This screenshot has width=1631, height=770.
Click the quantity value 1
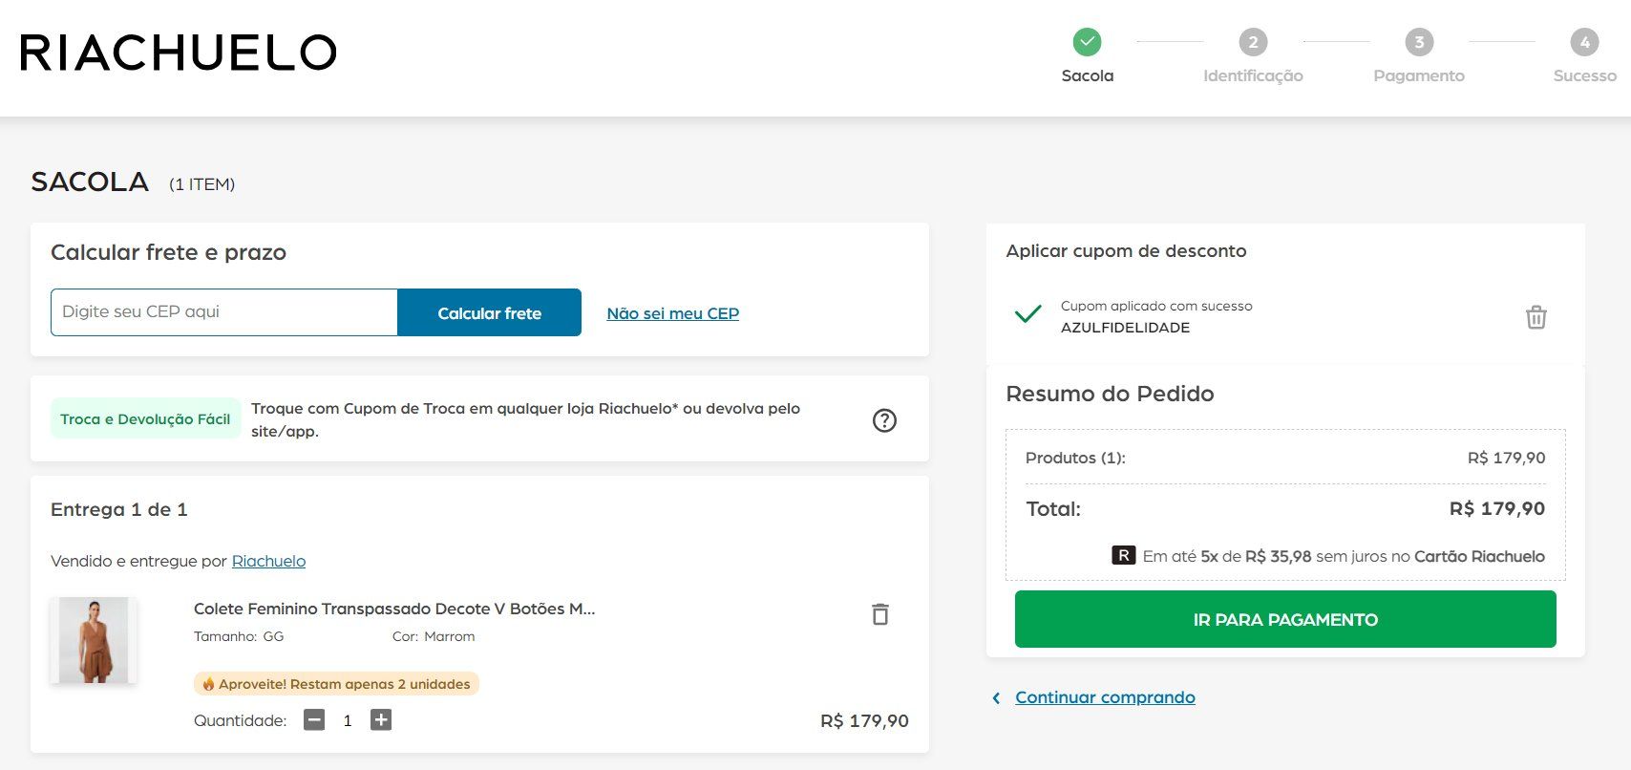[x=348, y=721]
